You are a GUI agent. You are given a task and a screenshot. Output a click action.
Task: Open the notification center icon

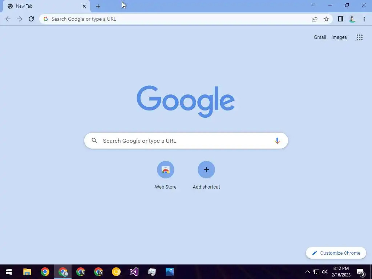click(360, 272)
